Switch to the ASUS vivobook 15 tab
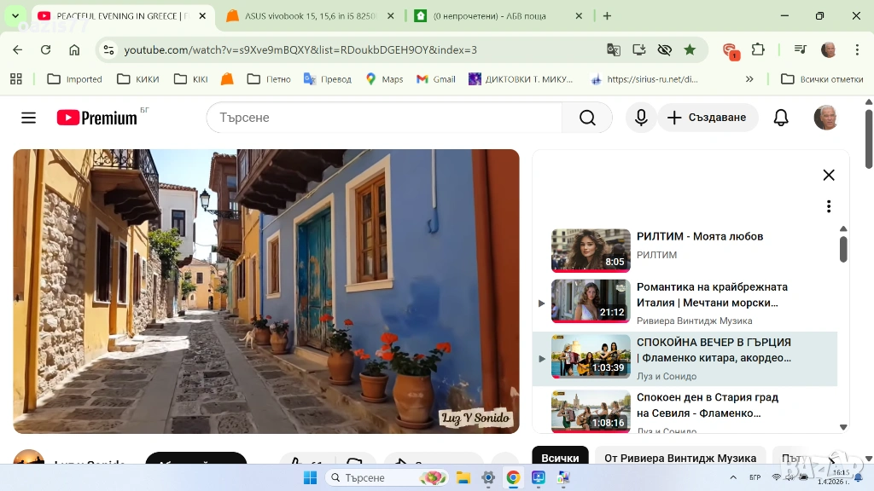Viewport: 874px width, 491px height. pyautogui.click(x=311, y=16)
